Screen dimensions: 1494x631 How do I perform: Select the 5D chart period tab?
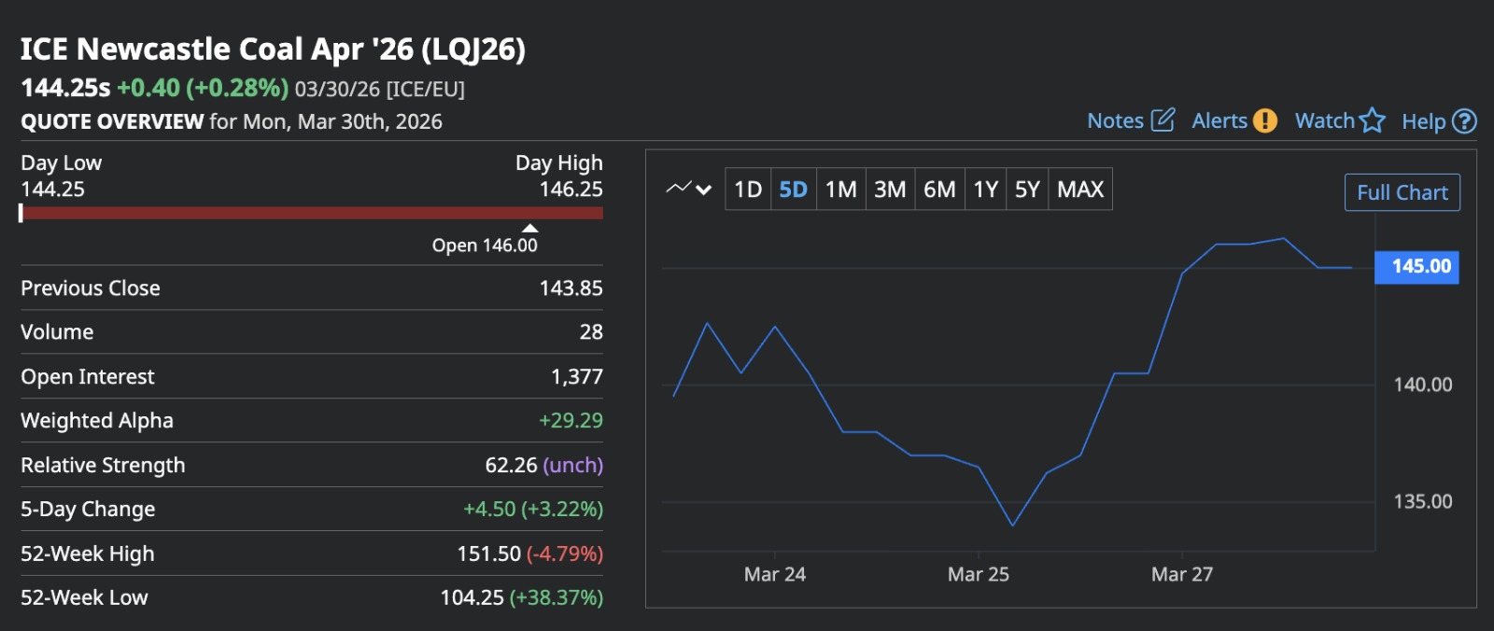(793, 189)
